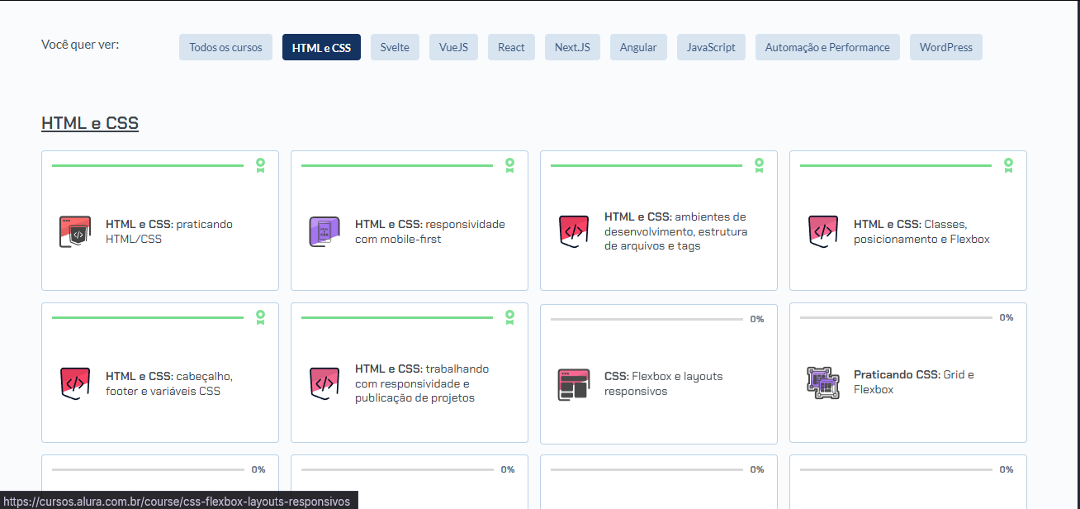Click the progress bar on publicação de projetos card
Image resolution: width=1080 pixels, height=509 pixels.
point(397,317)
